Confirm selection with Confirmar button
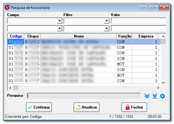174x124 pixels. [x=39, y=107]
